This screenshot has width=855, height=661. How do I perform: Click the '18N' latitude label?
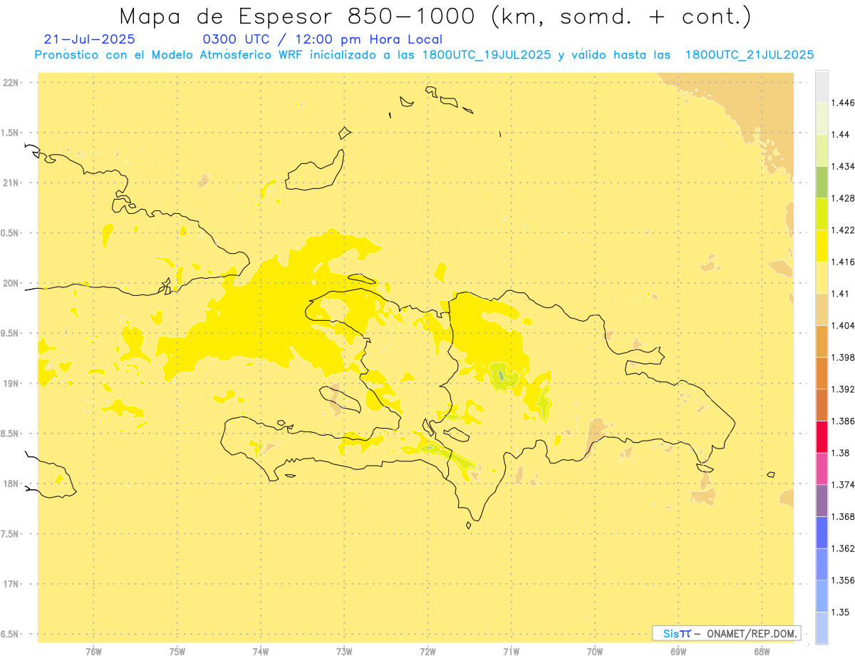coord(11,483)
